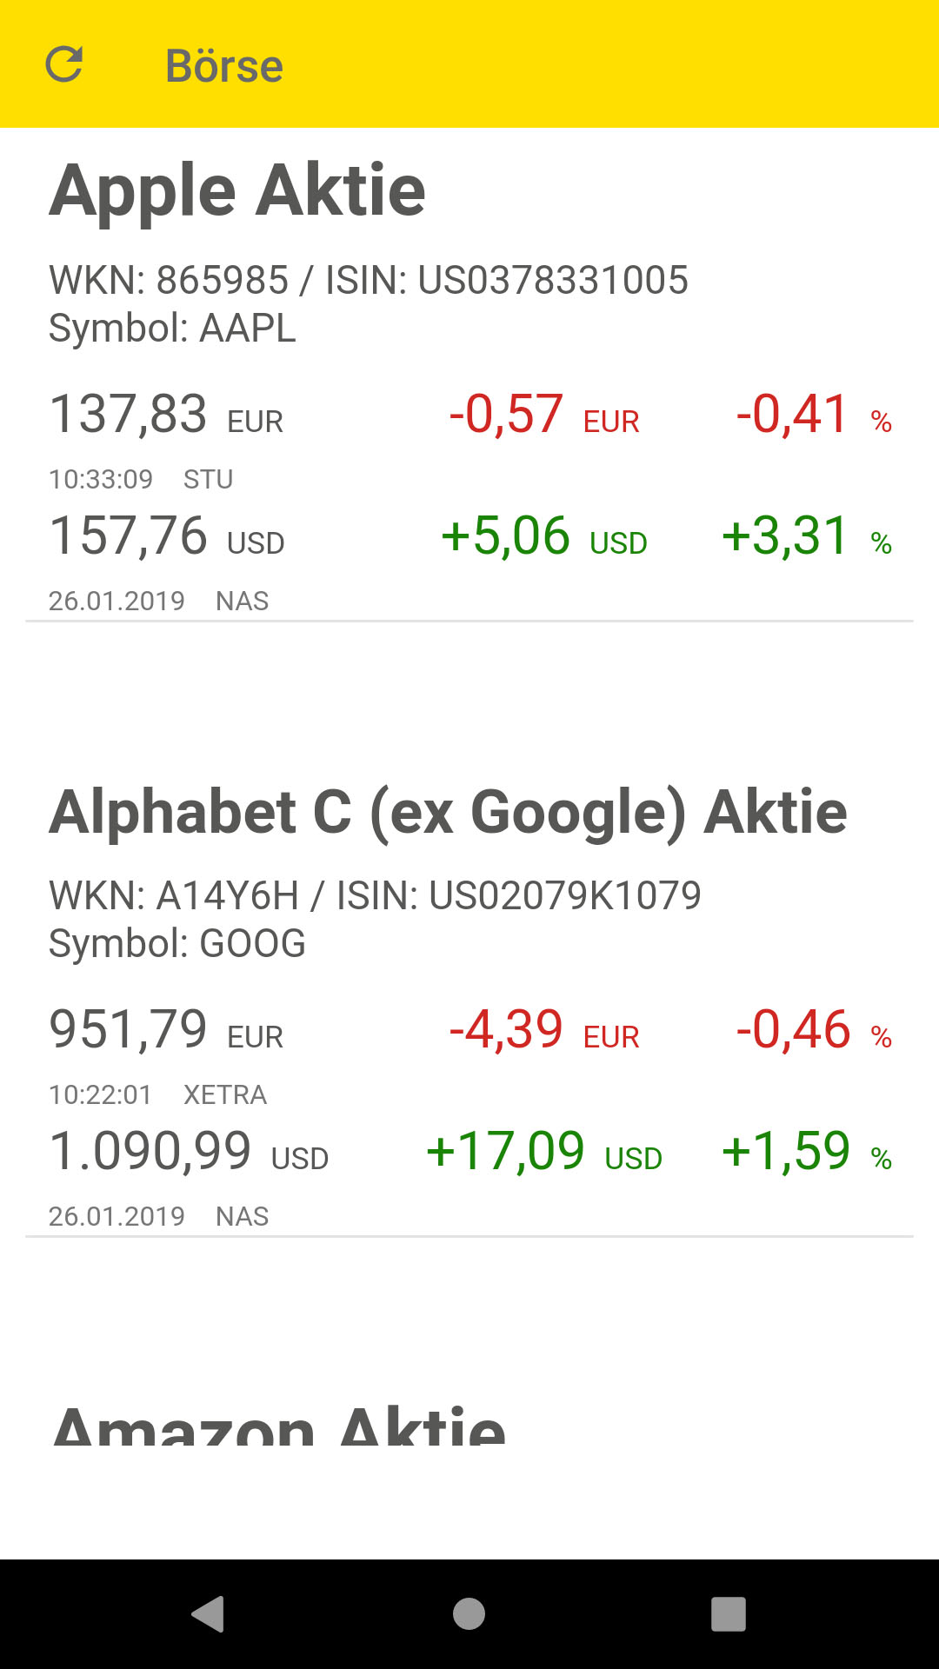Tap the recent apps square button

click(x=729, y=1614)
